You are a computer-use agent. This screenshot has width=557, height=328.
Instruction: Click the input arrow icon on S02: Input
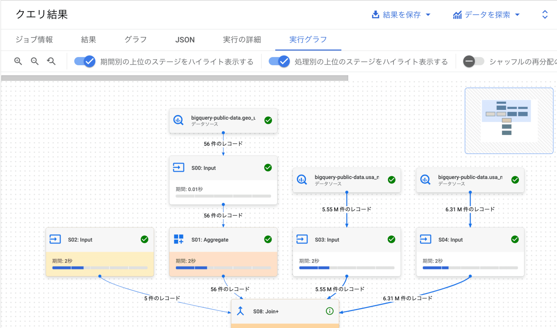click(55, 239)
